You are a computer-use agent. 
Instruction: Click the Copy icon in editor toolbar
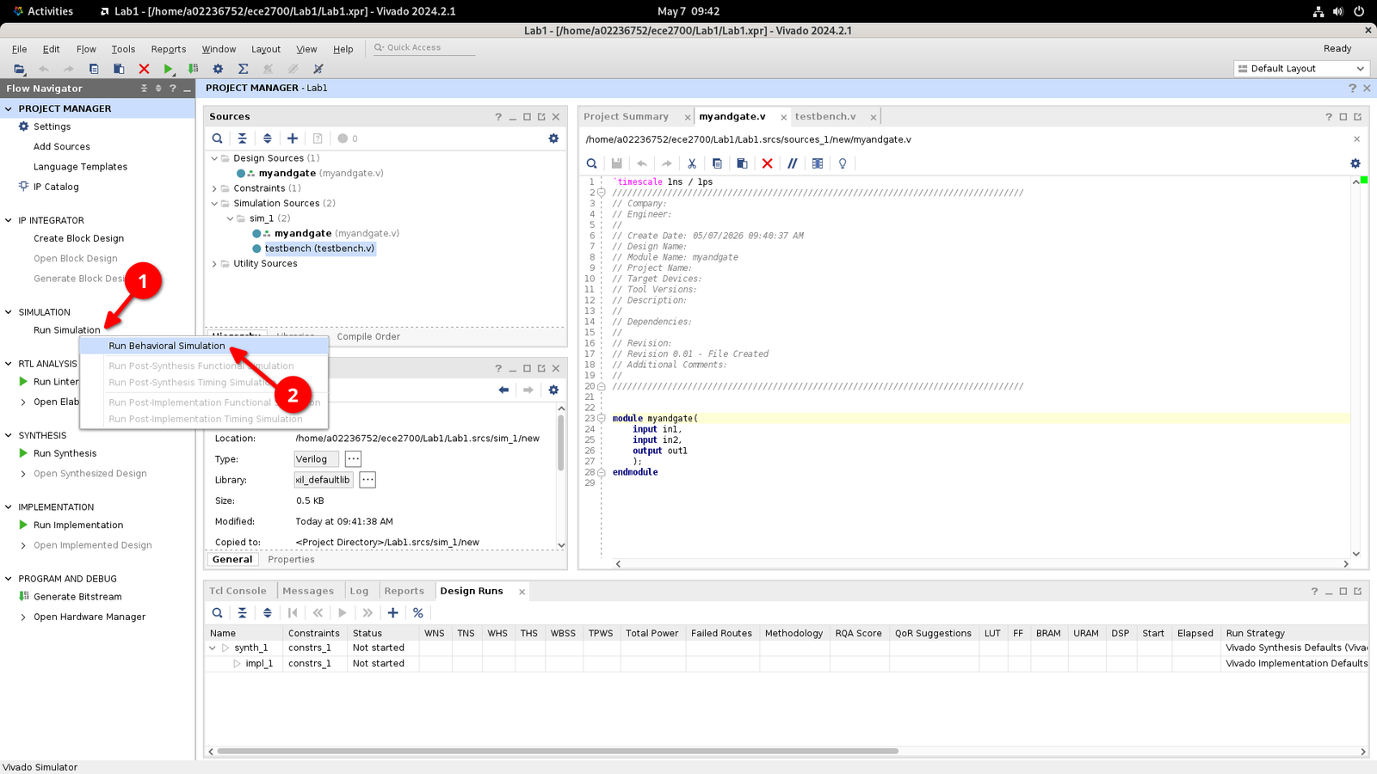(x=717, y=163)
